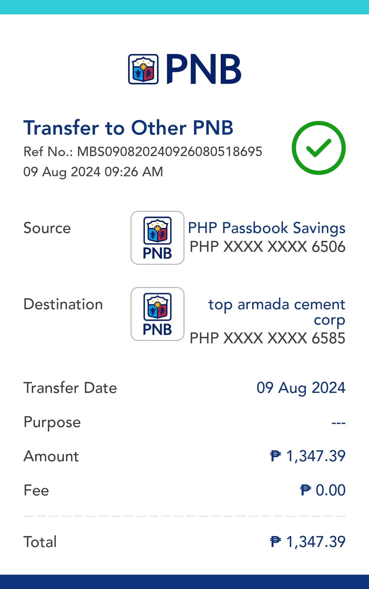Click the Fee value 0.00
The height and width of the screenshot is (589, 369).
[x=330, y=490]
